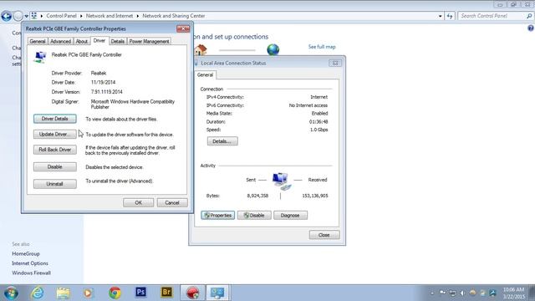The image size is (535, 301).
Task: Open File Explorer from the taskbar
Action: click(x=64, y=293)
